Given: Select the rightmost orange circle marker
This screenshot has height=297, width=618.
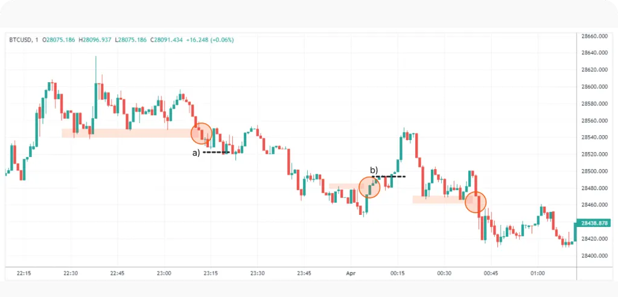Looking at the screenshot, I should coord(476,202).
